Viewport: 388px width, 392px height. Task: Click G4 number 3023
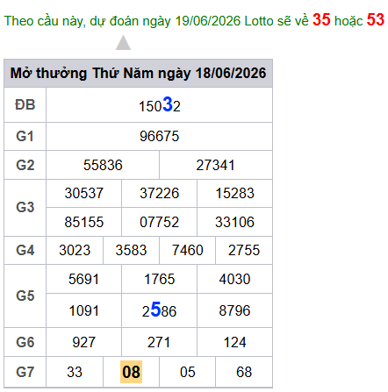pyautogui.click(x=75, y=250)
